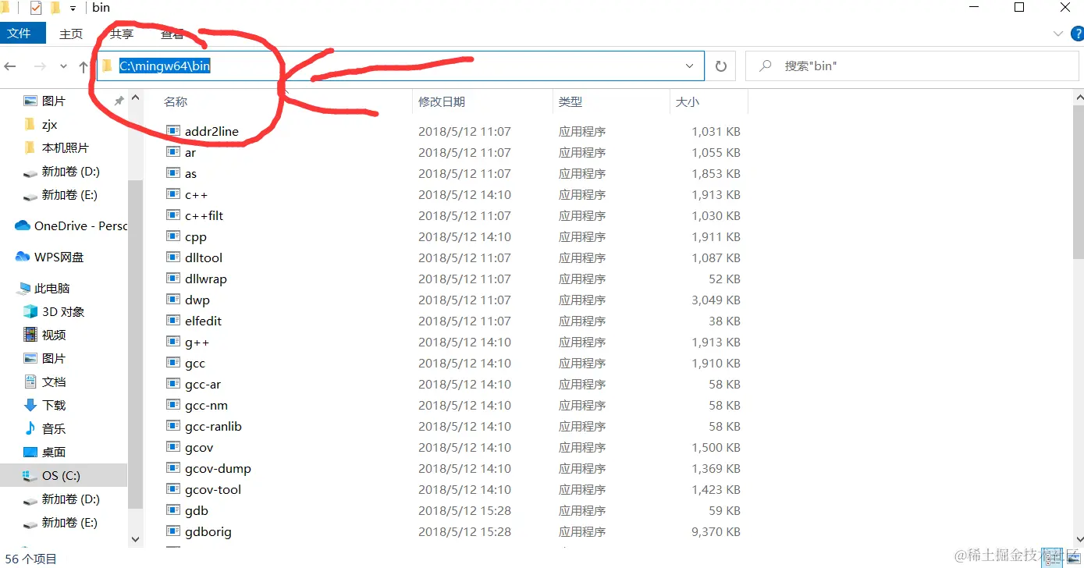Open the gcc application
The width and height of the screenshot is (1084, 568).
(194, 363)
